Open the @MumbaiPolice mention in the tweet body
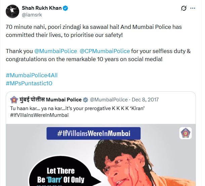The height and width of the screenshot is (186, 205). (55, 51)
